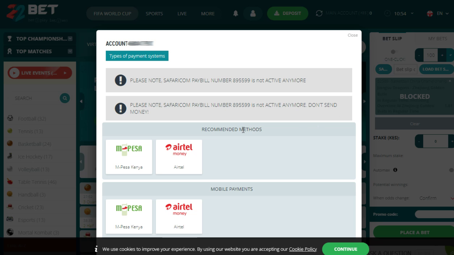Click the Promo code input field
454x255 pixels.
click(x=434, y=214)
